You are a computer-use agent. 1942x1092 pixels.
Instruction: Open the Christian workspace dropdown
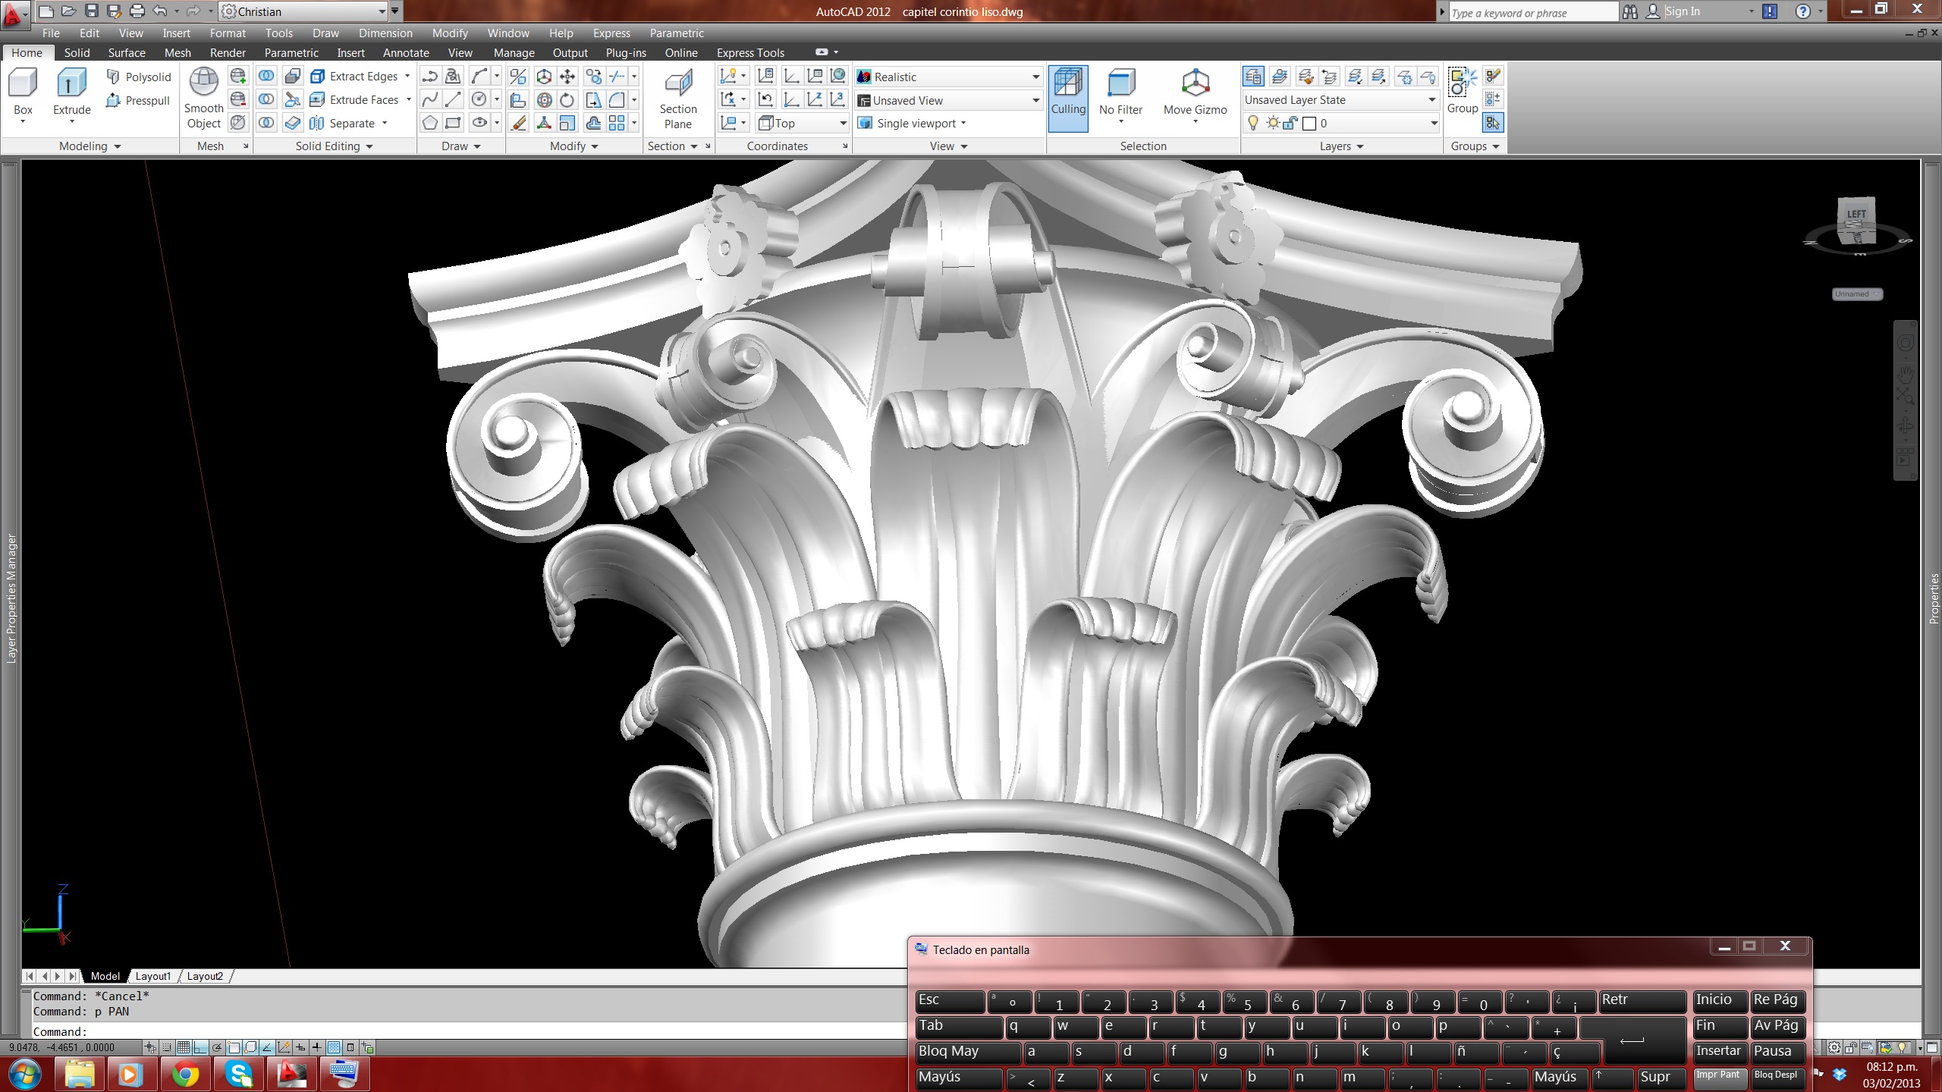[x=382, y=12]
